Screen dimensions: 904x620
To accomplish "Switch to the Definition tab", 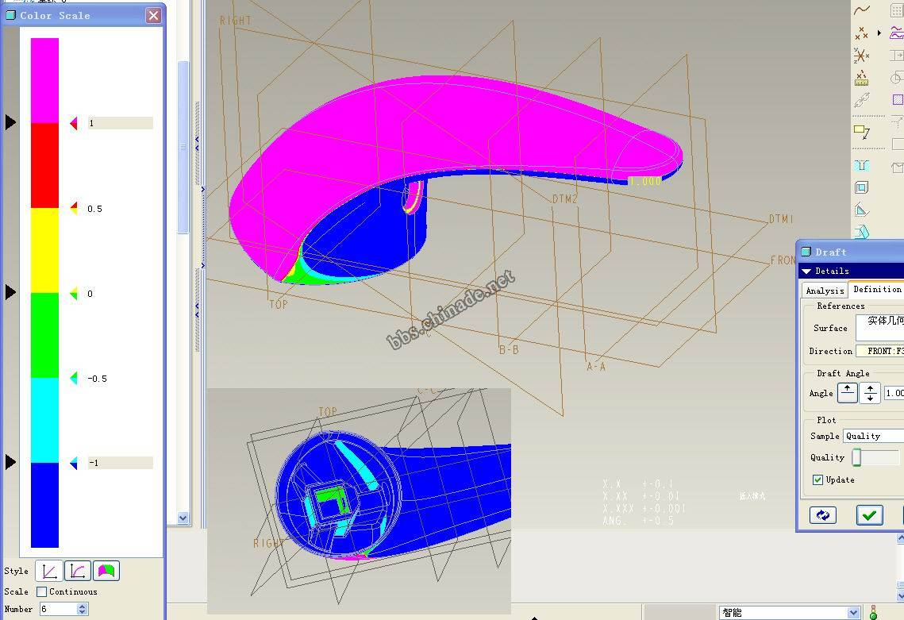I will coord(877,290).
